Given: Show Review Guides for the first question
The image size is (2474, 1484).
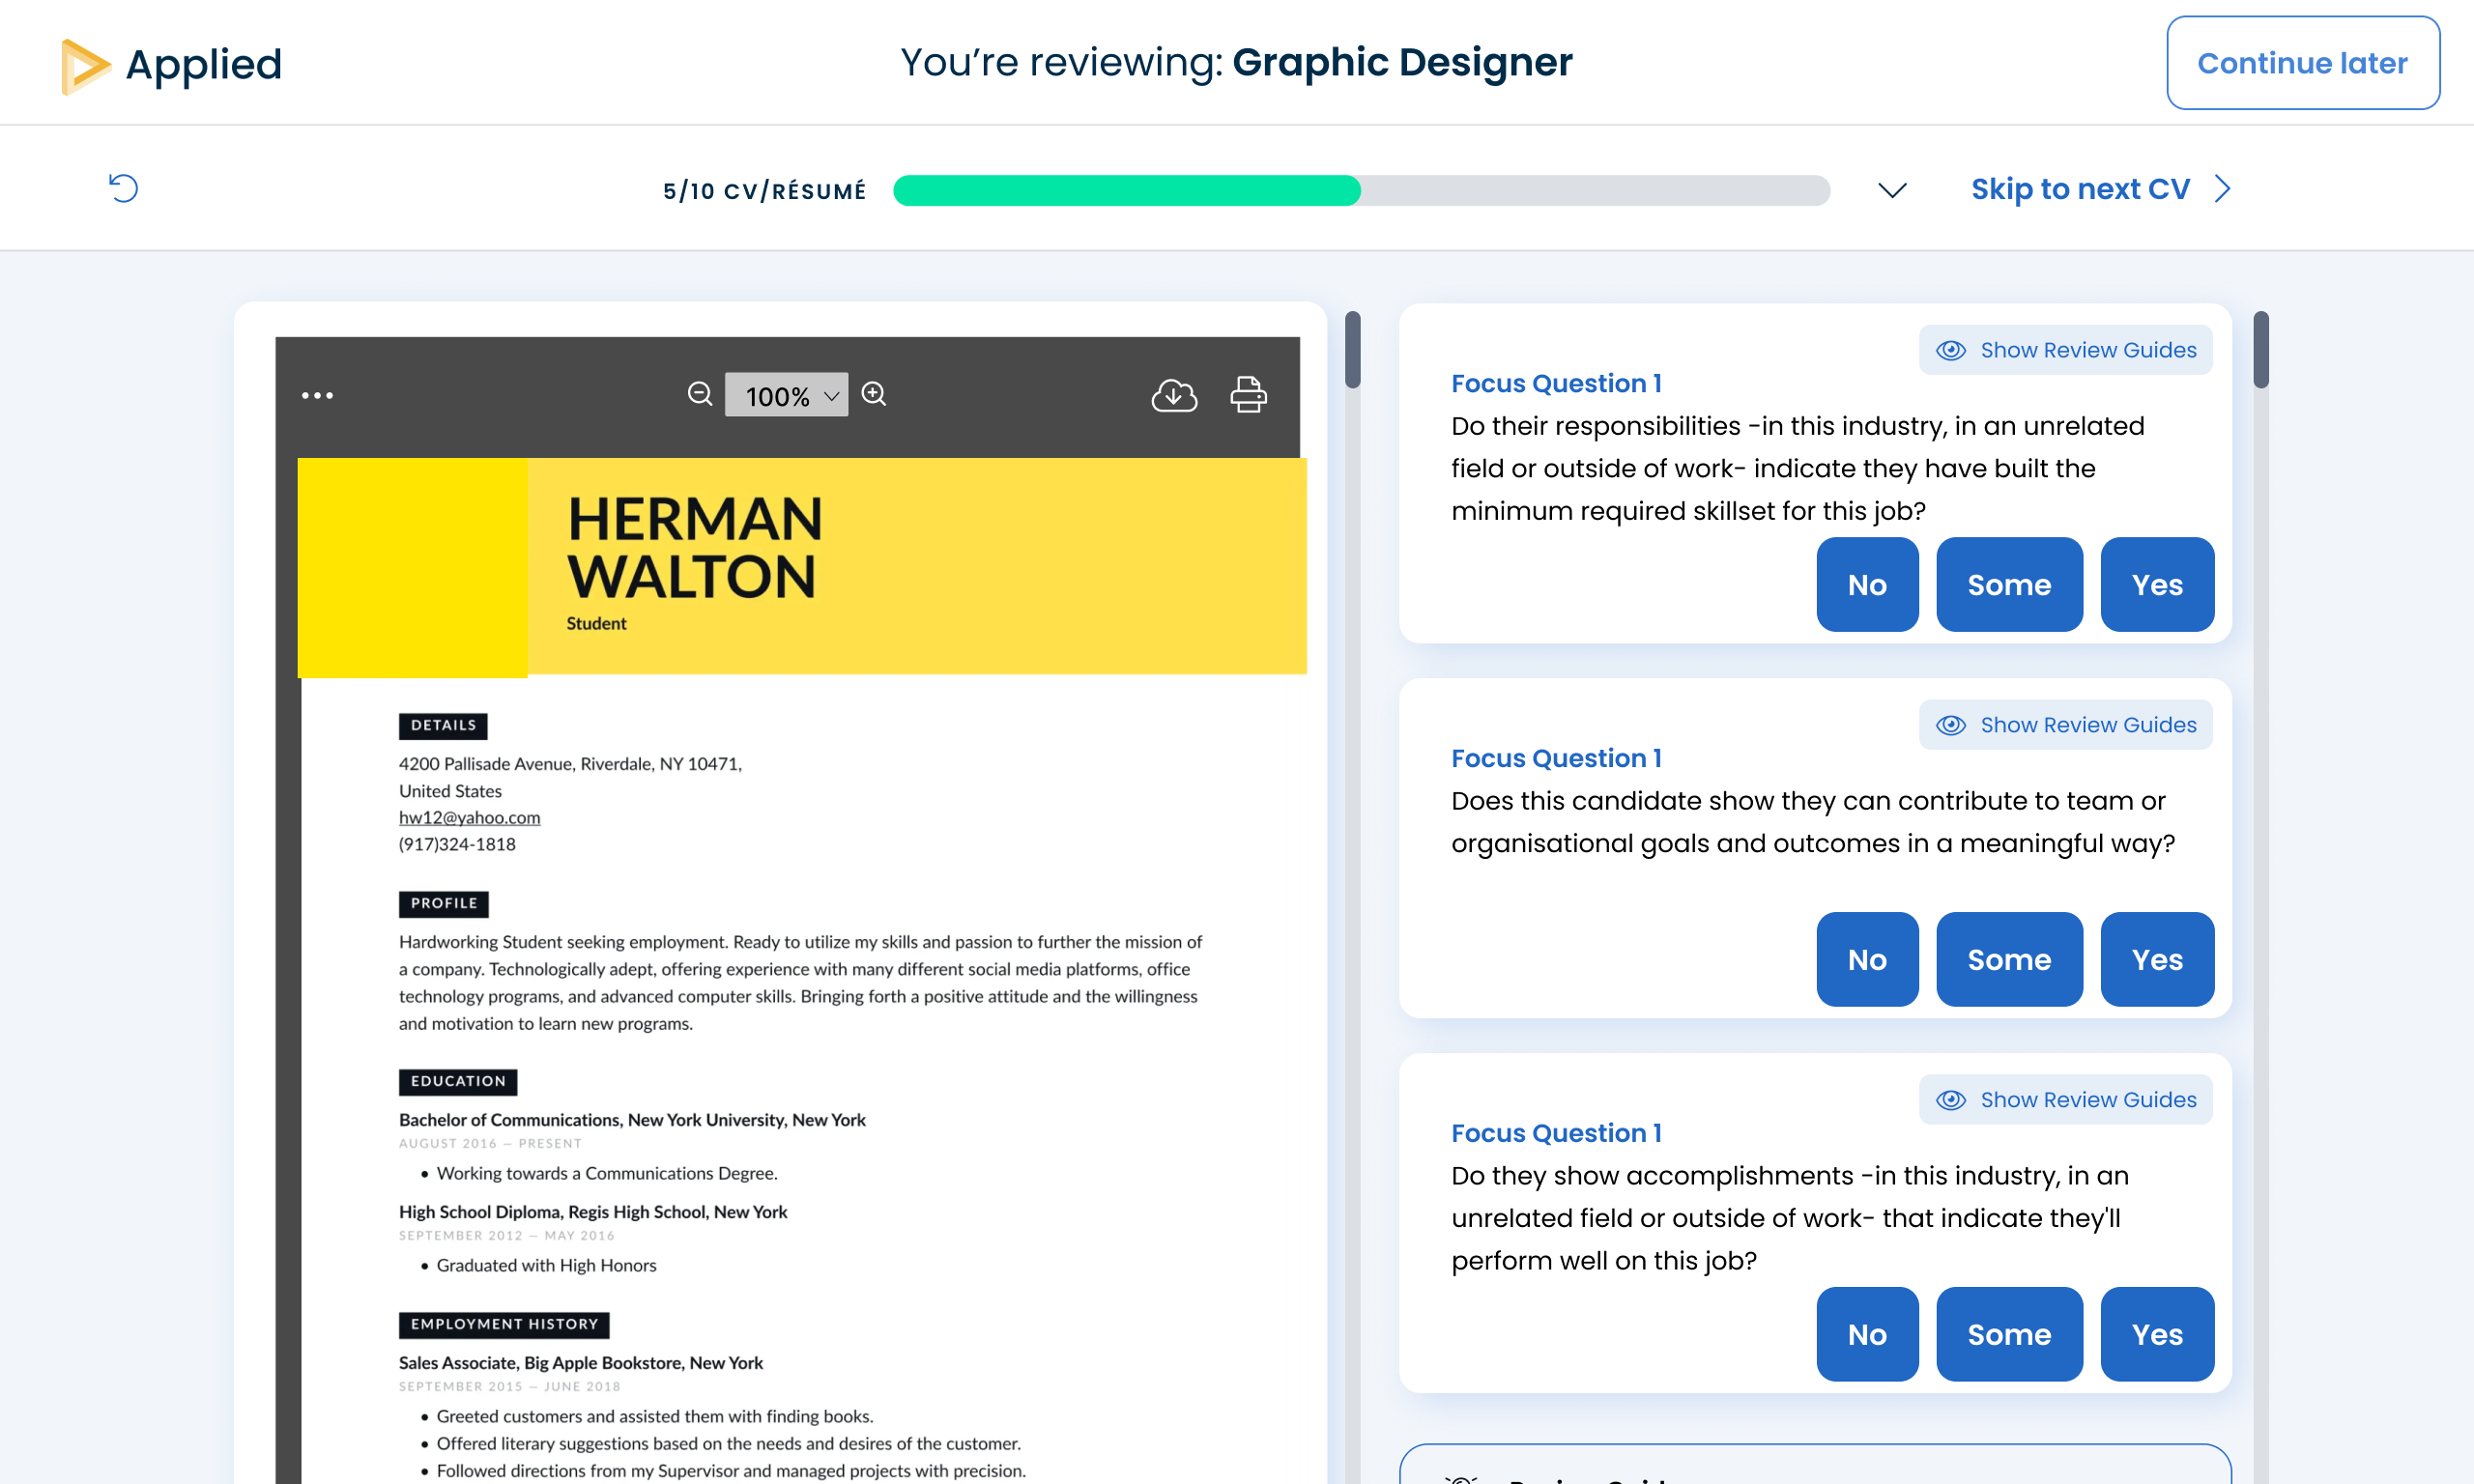Looking at the screenshot, I should click(x=2065, y=350).
